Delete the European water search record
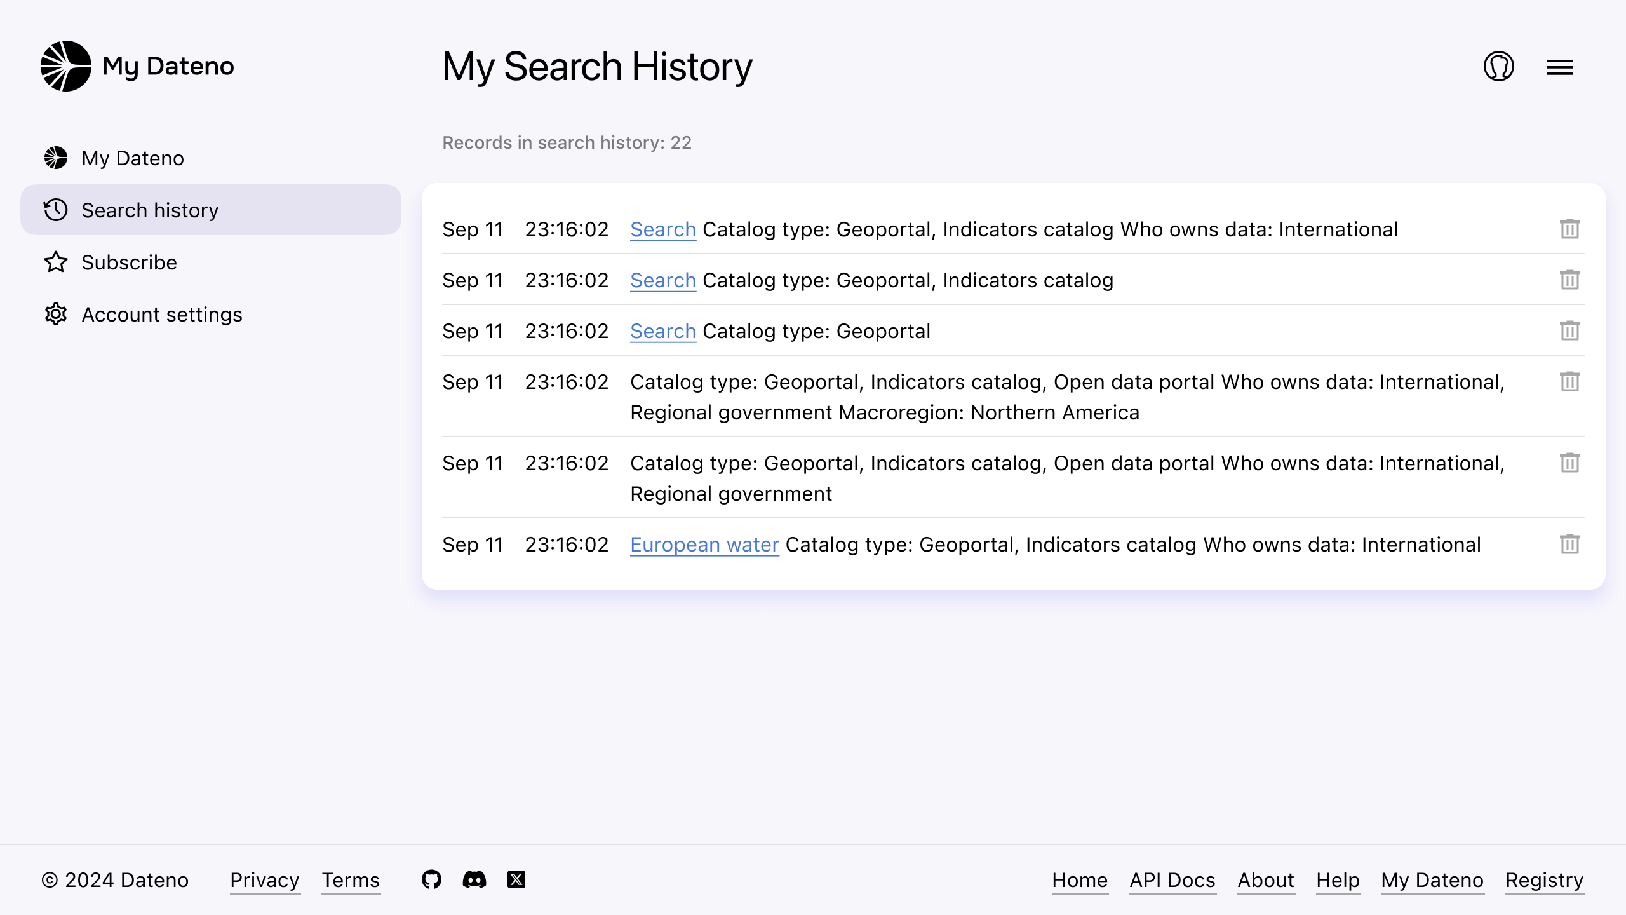 coord(1569,544)
